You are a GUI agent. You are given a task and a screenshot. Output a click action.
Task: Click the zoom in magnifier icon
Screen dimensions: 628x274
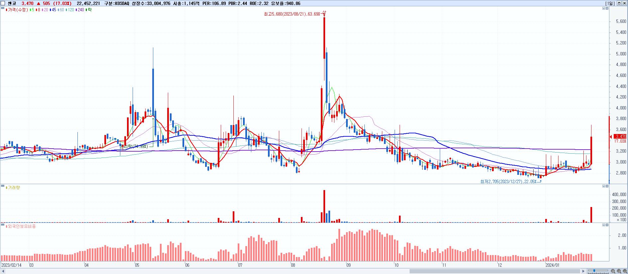pyautogui.click(x=619, y=271)
